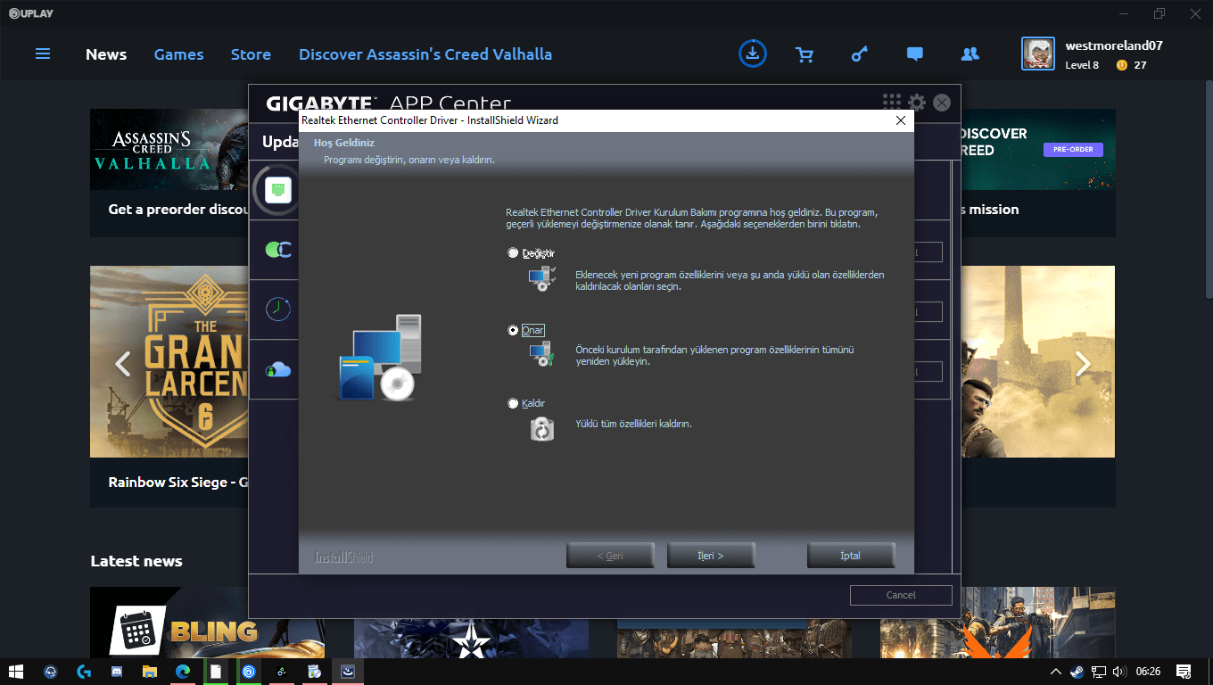The image size is (1213, 685).
Task: Open the Assassin's Creed Valhalla banner thumbnail
Action: point(169,150)
